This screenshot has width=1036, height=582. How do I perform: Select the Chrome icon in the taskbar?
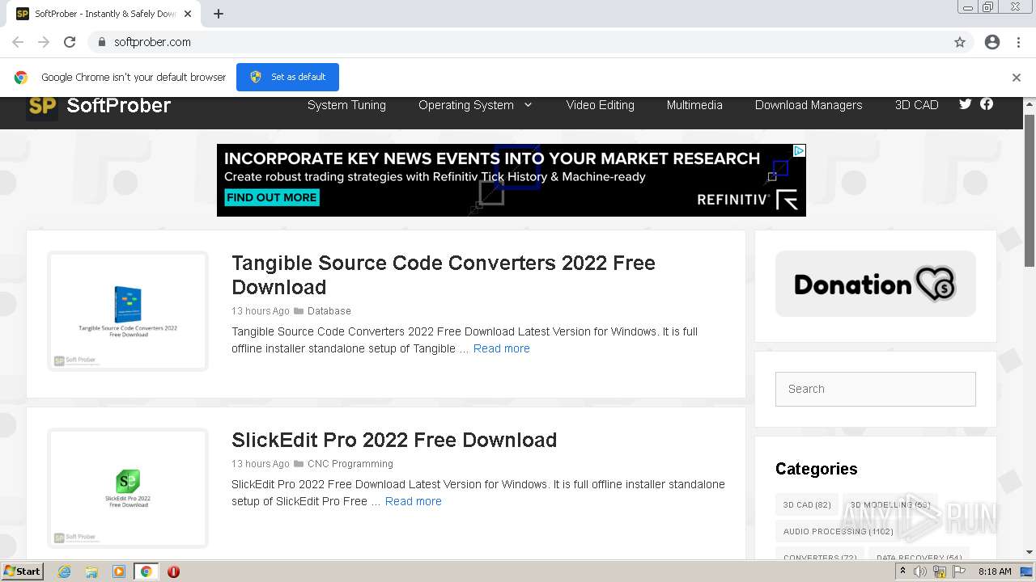146,571
